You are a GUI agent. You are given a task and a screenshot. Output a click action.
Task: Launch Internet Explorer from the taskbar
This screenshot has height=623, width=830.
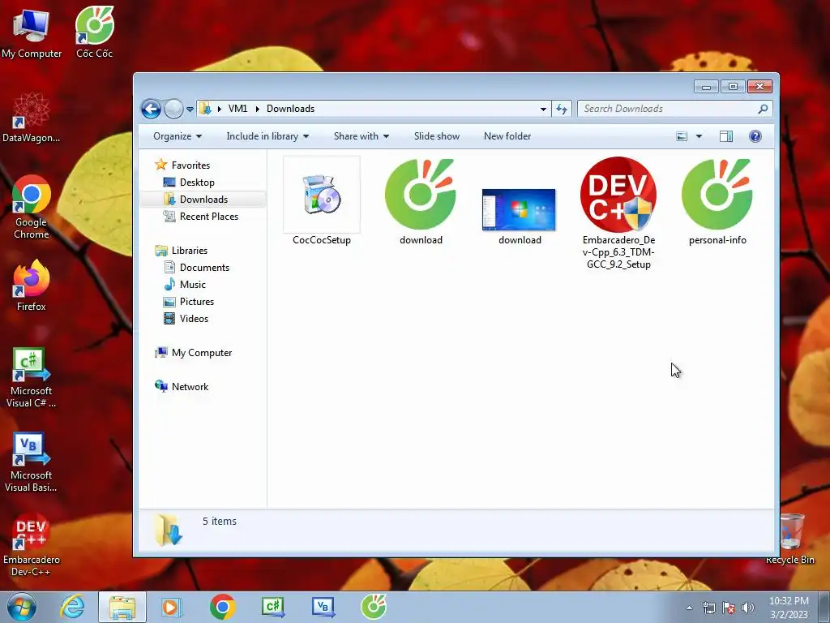coord(72,607)
